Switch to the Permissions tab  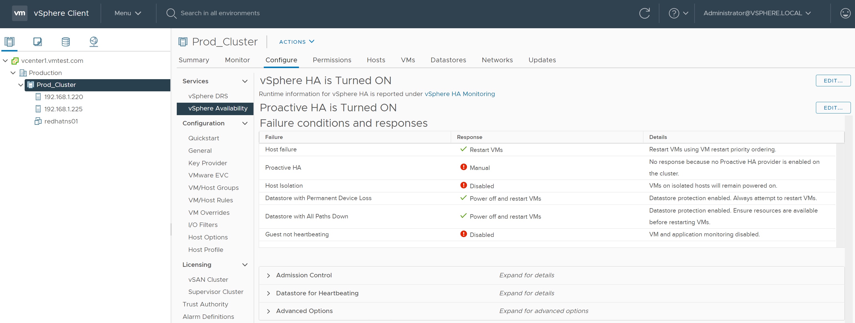[332, 60]
